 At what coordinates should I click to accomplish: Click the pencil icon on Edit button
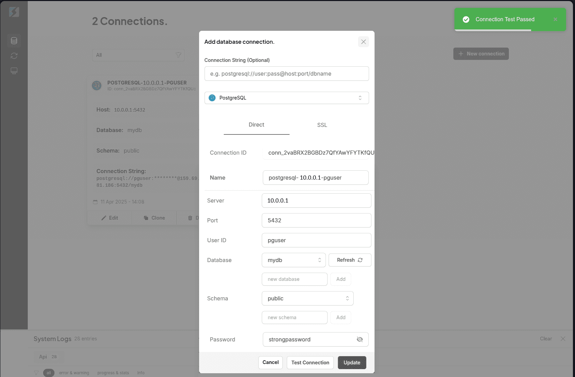[x=104, y=218]
